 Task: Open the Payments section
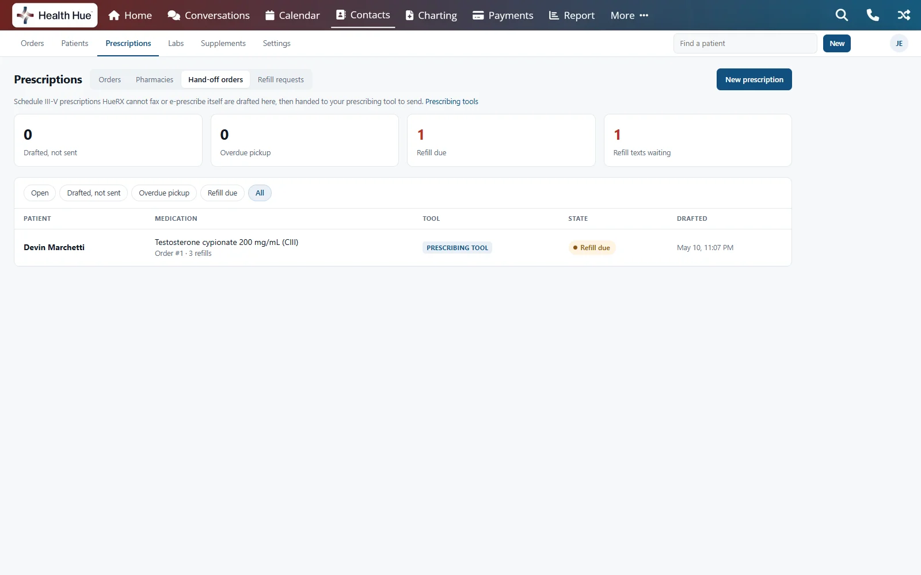click(x=503, y=16)
